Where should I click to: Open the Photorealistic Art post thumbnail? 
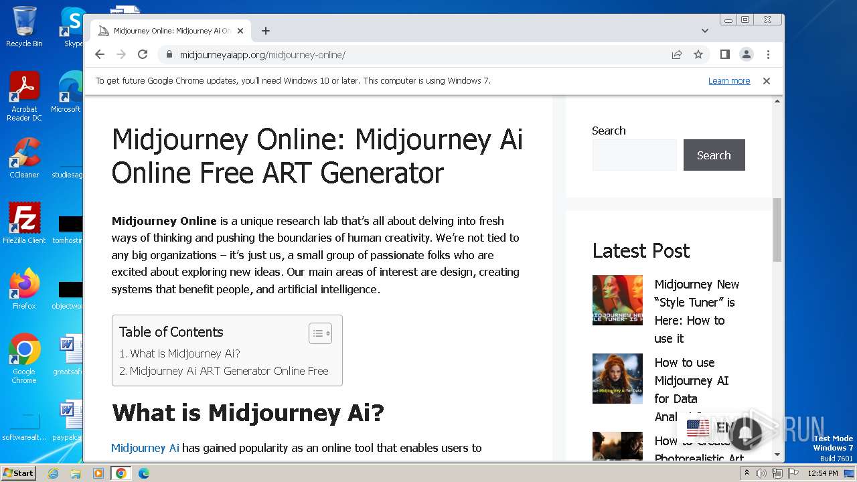tap(617, 447)
